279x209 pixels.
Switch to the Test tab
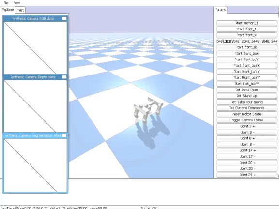coord(20,10)
